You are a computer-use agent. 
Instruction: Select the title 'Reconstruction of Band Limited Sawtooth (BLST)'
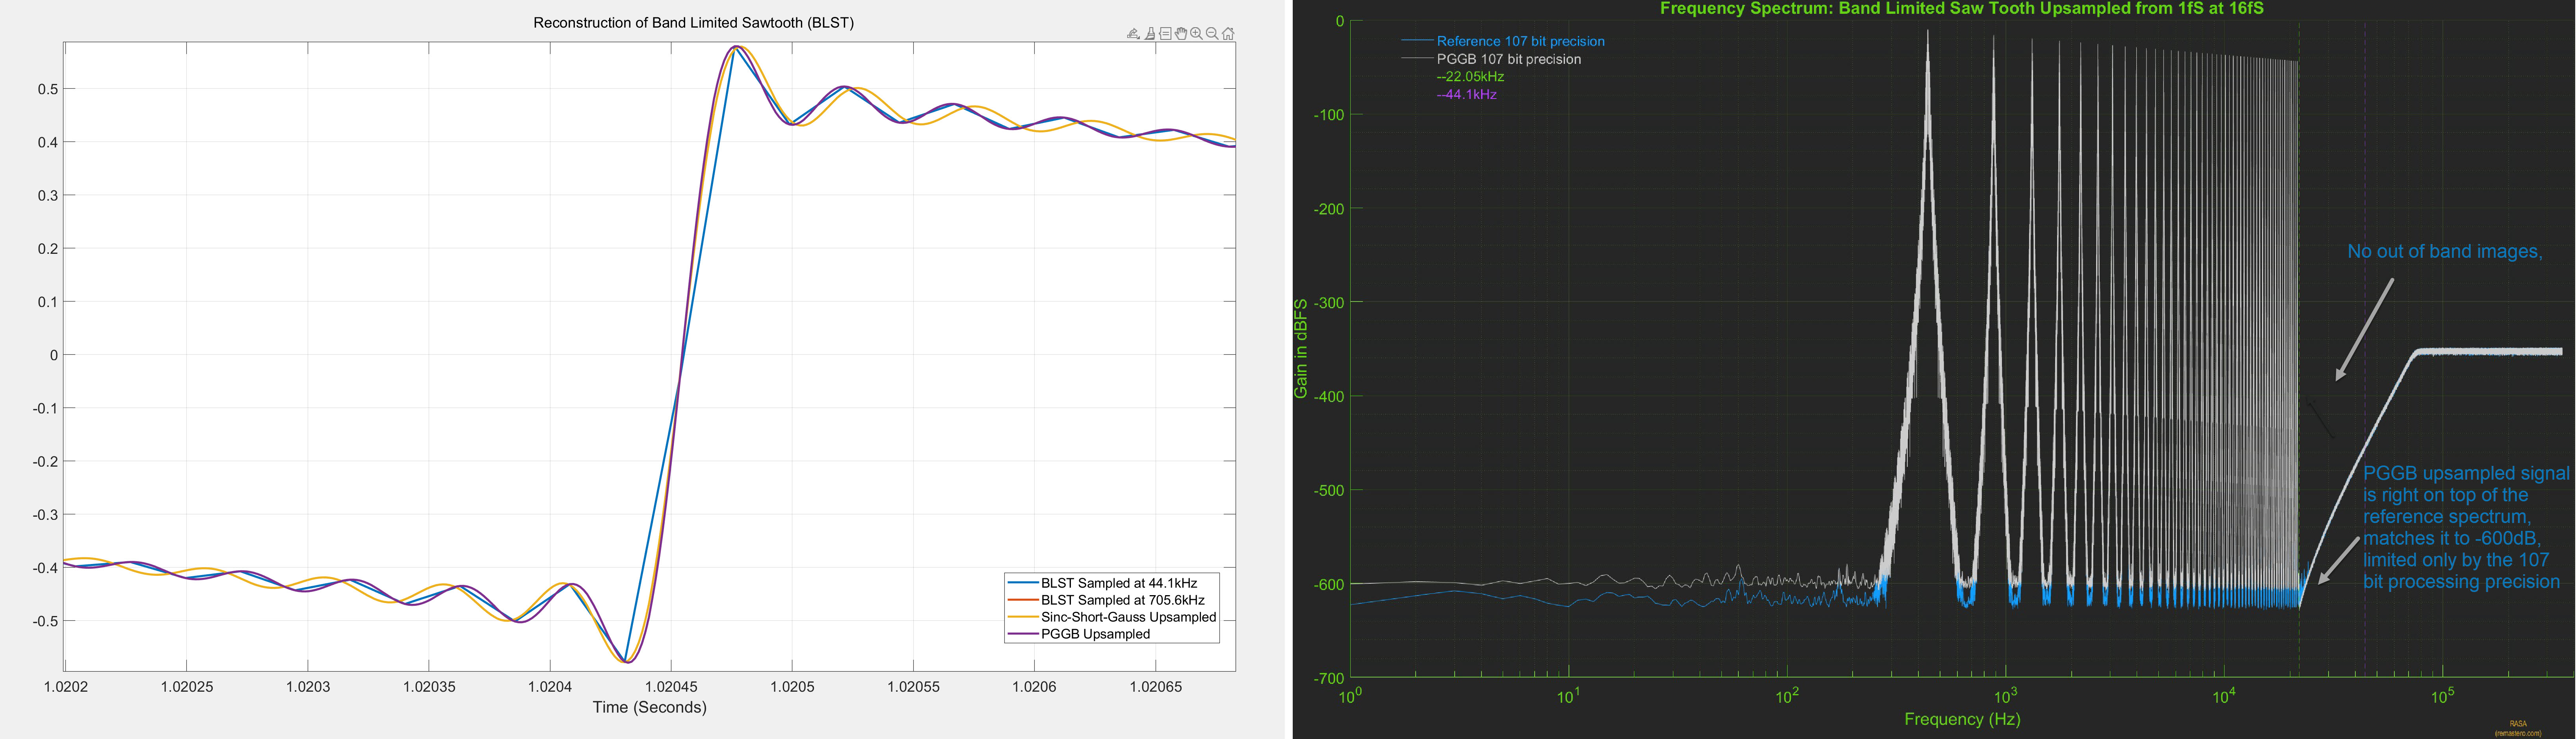[x=693, y=22]
